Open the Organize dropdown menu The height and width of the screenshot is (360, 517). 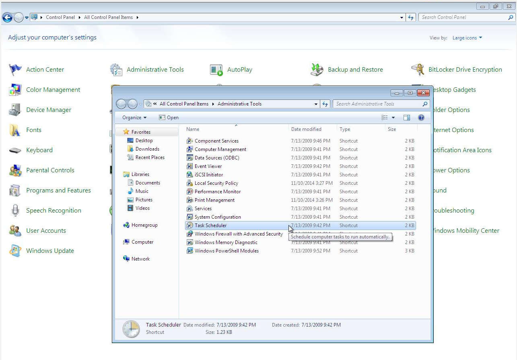click(134, 118)
